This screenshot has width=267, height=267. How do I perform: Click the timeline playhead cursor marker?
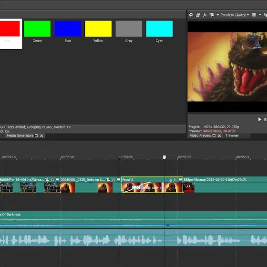tap(164, 157)
